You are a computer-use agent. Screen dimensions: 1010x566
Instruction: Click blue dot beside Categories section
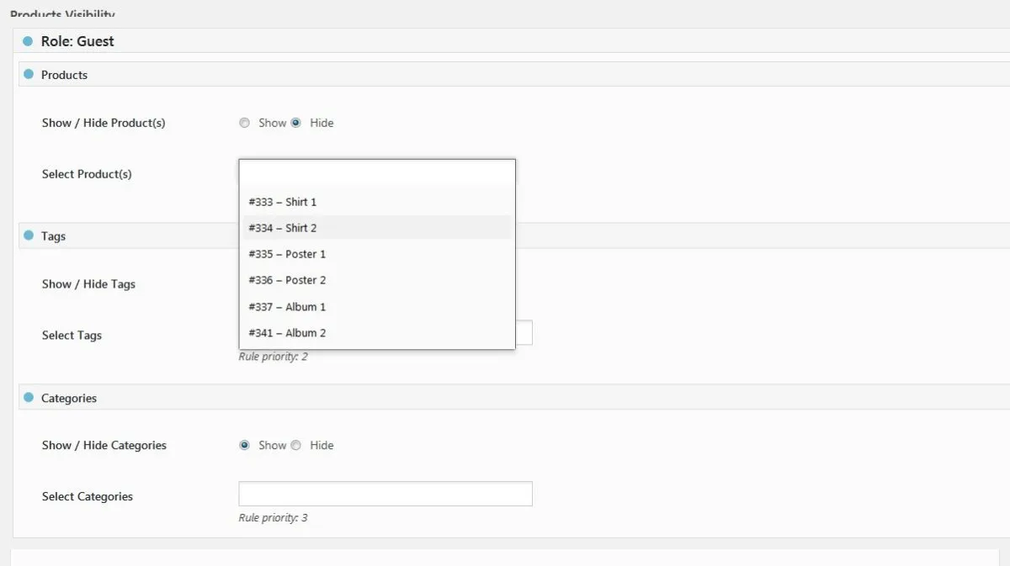pos(29,397)
